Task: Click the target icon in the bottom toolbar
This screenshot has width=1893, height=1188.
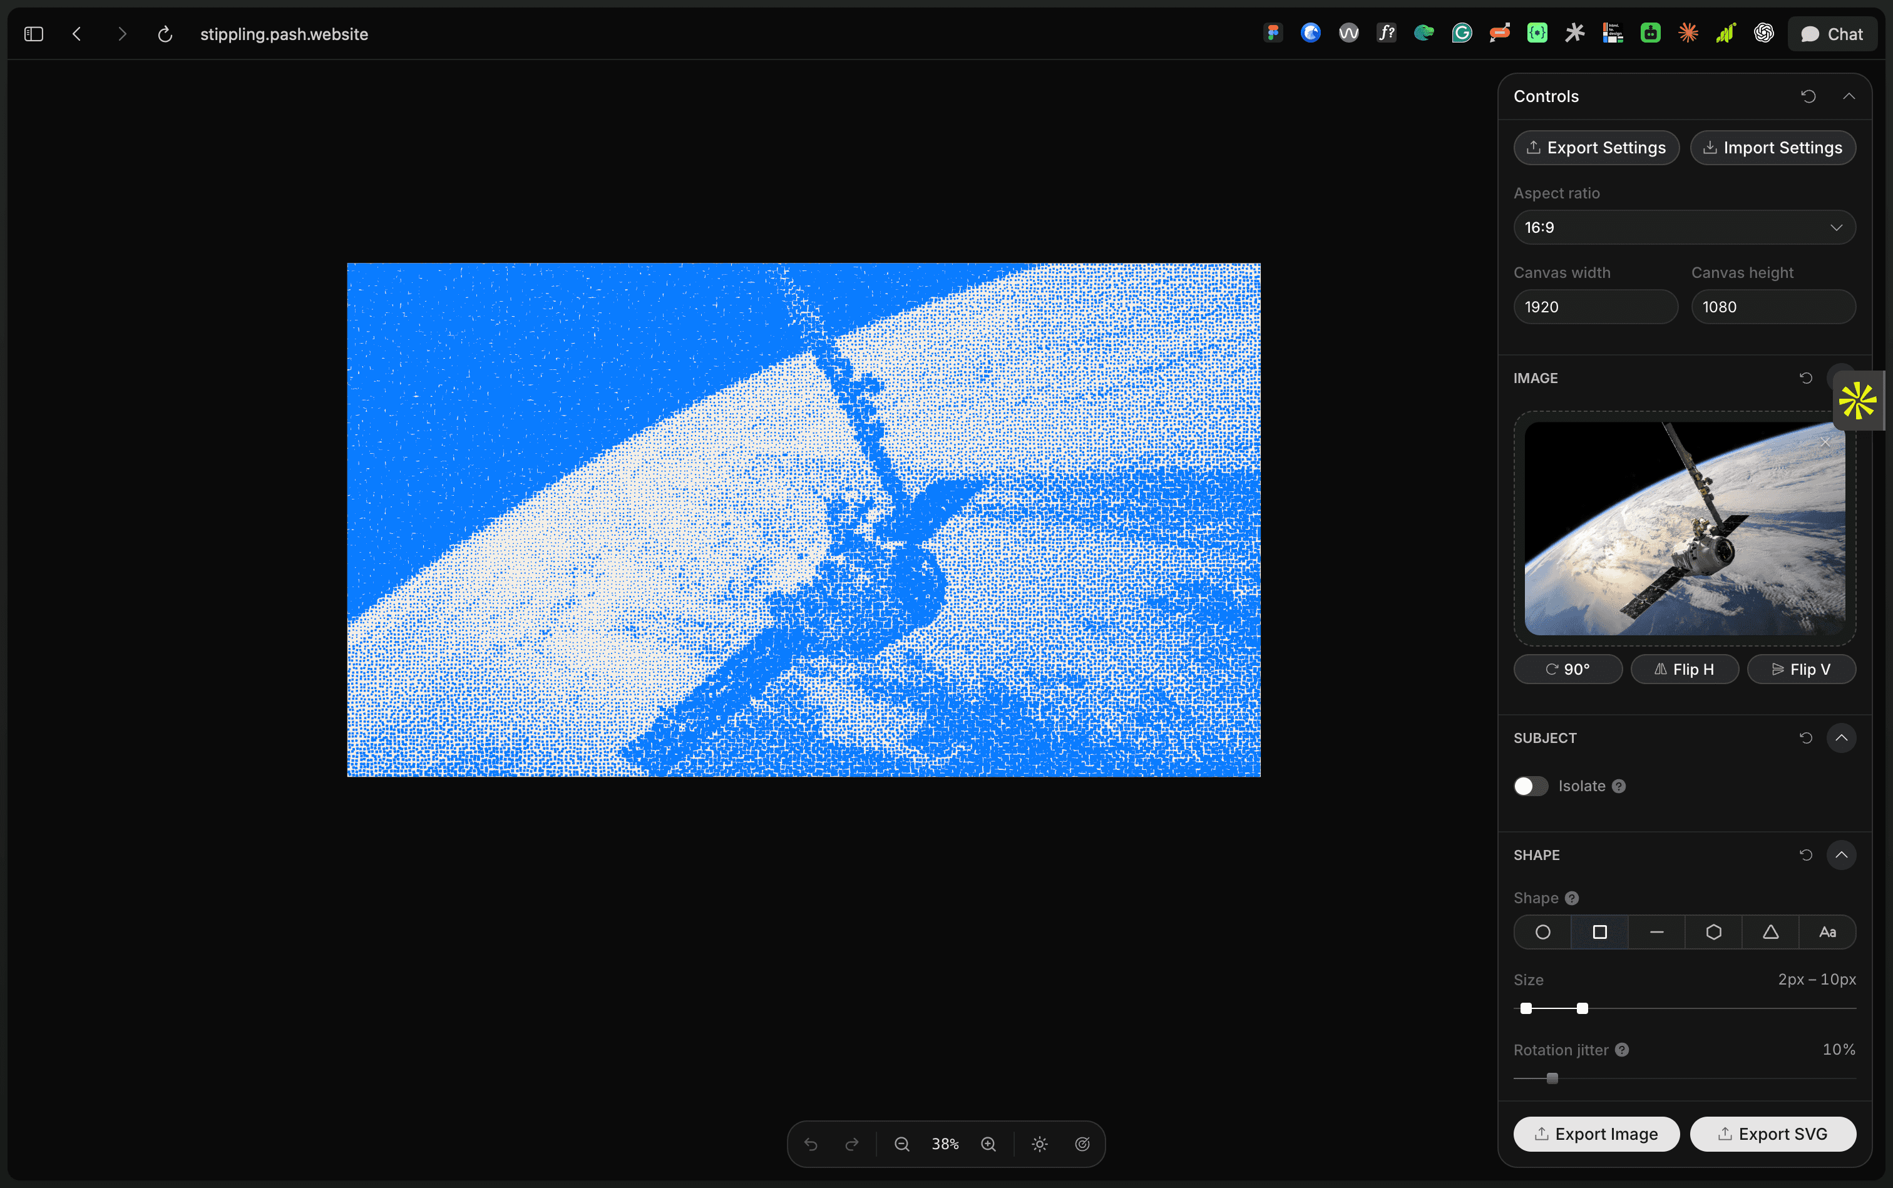Action: click(1082, 1144)
